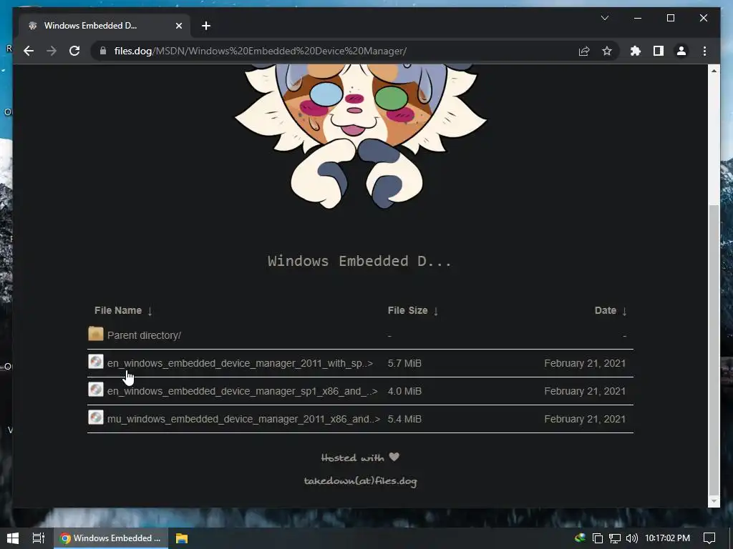Share this page via share icon
The height and width of the screenshot is (549, 733).
click(584, 51)
